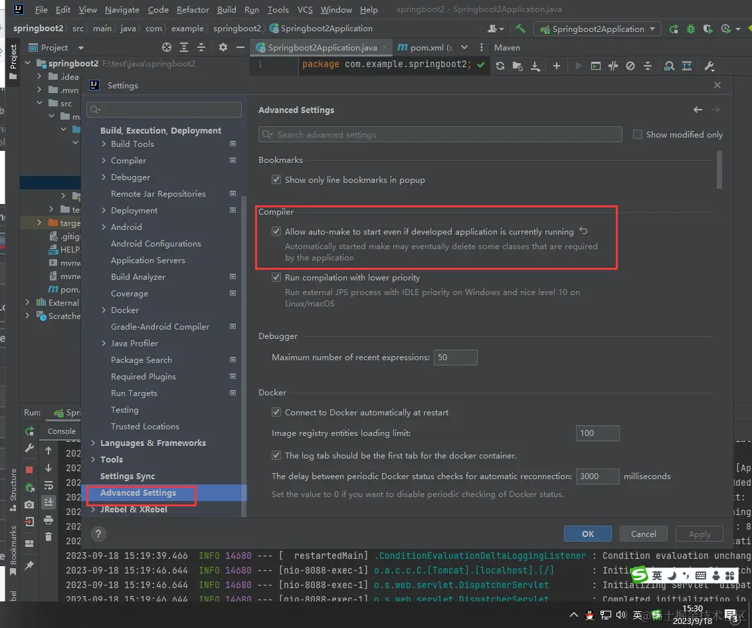Click the Rerun icon in Run panel
The width and height of the screenshot is (752, 628).
click(30, 431)
